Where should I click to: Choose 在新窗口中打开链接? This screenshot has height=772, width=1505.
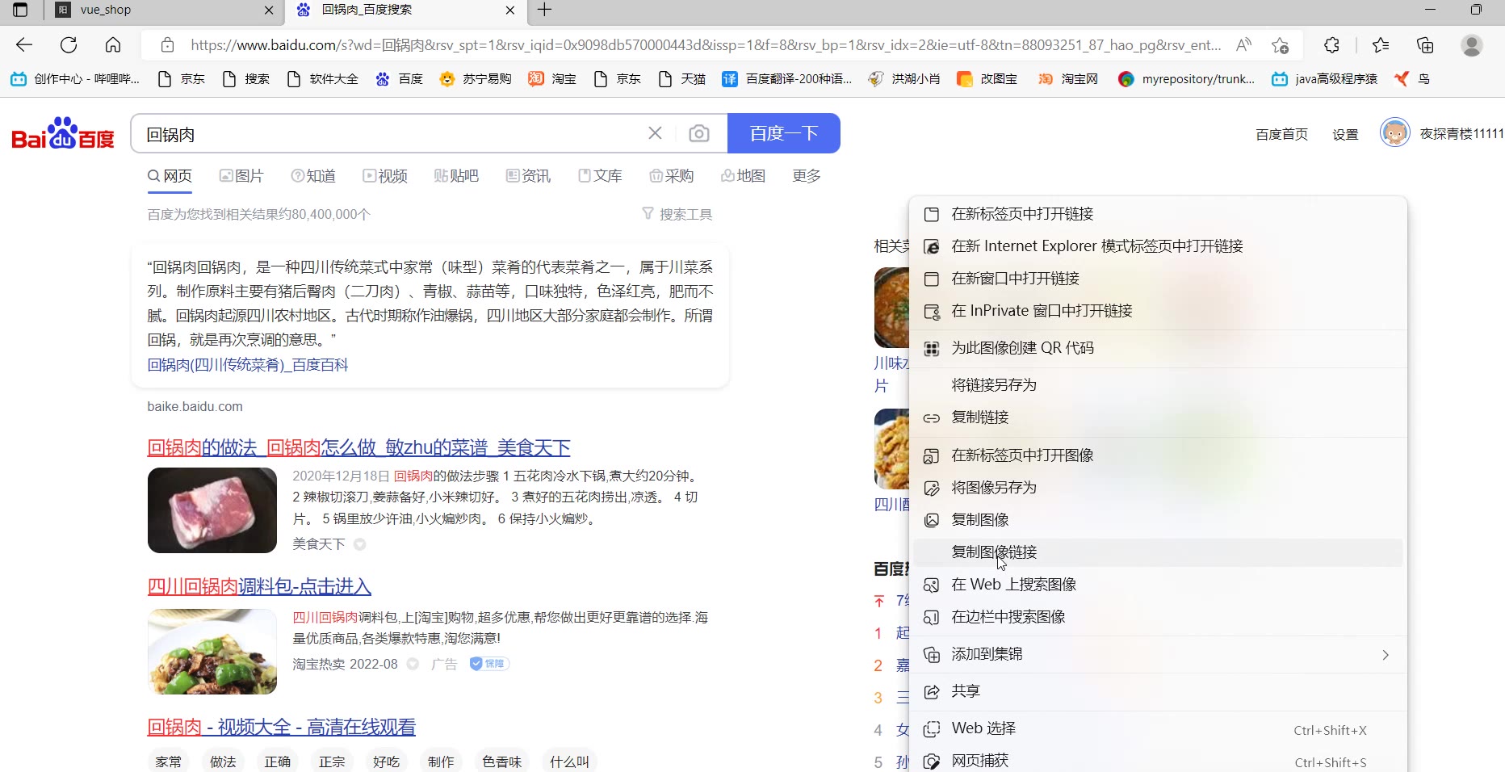click(1159, 279)
